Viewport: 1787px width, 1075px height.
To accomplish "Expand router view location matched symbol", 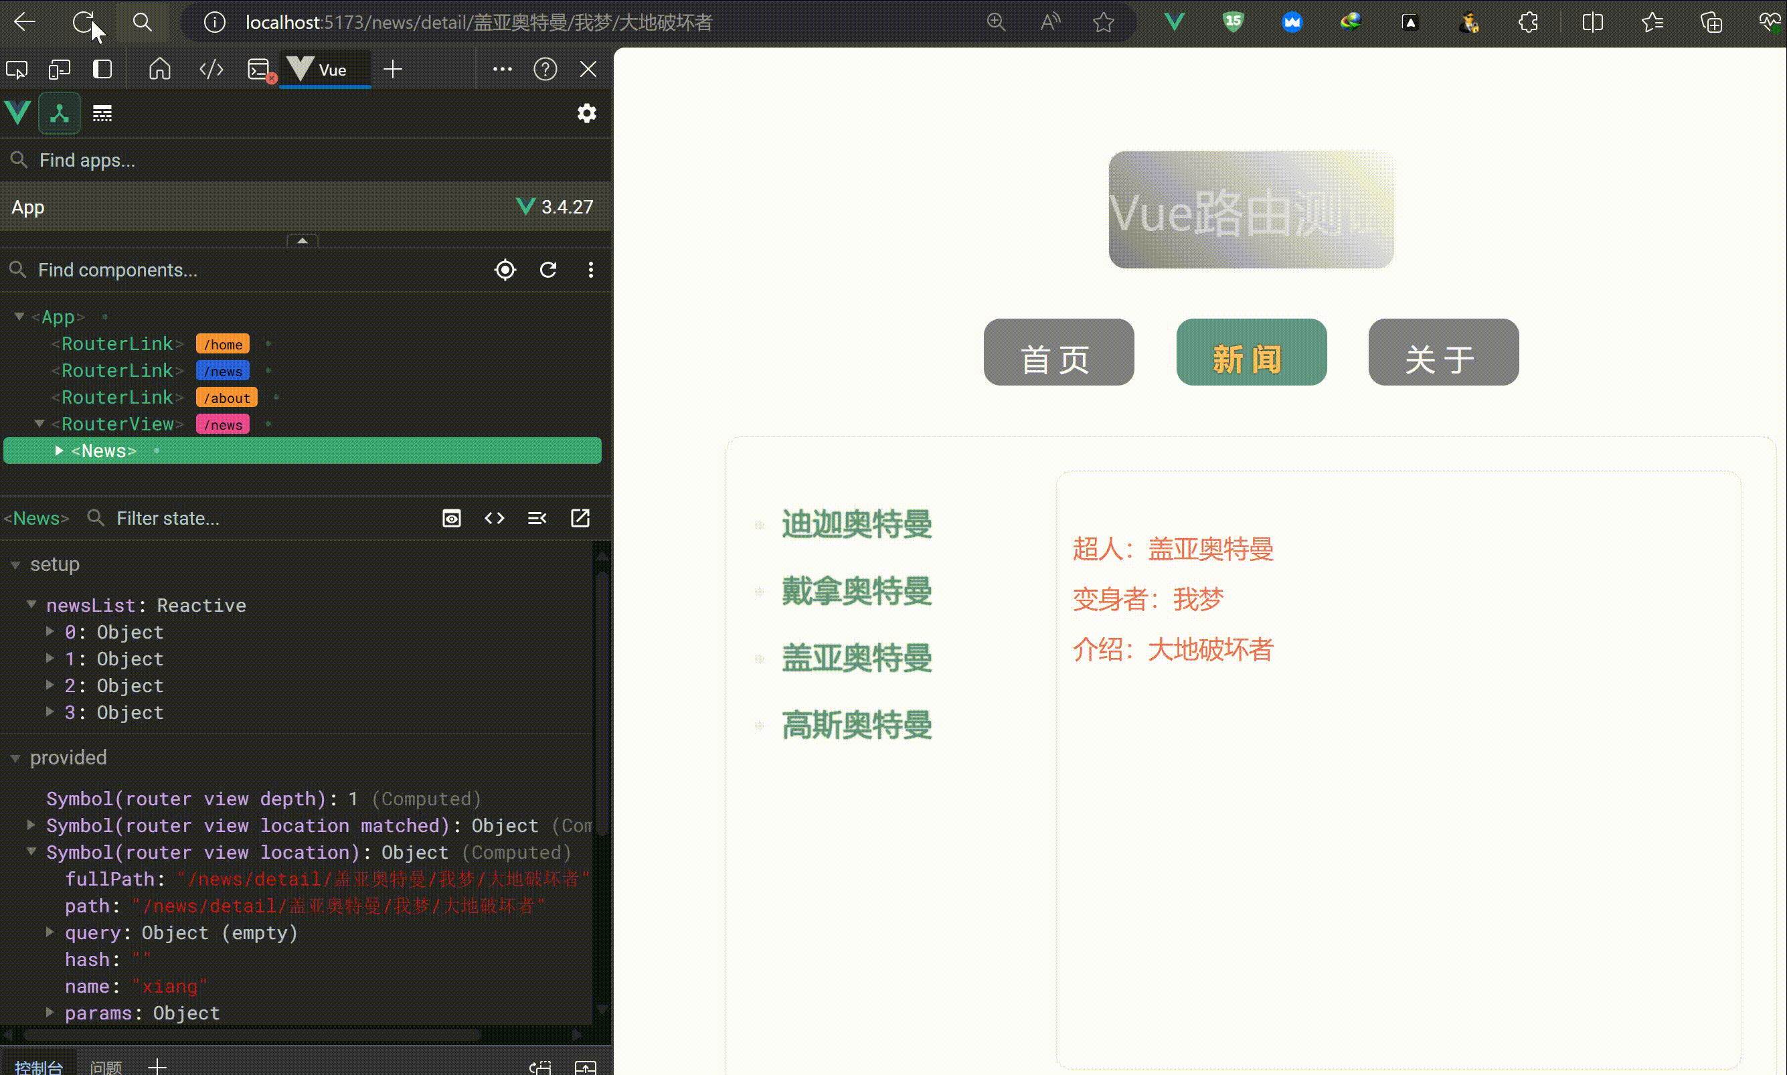I will pyautogui.click(x=31, y=825).
